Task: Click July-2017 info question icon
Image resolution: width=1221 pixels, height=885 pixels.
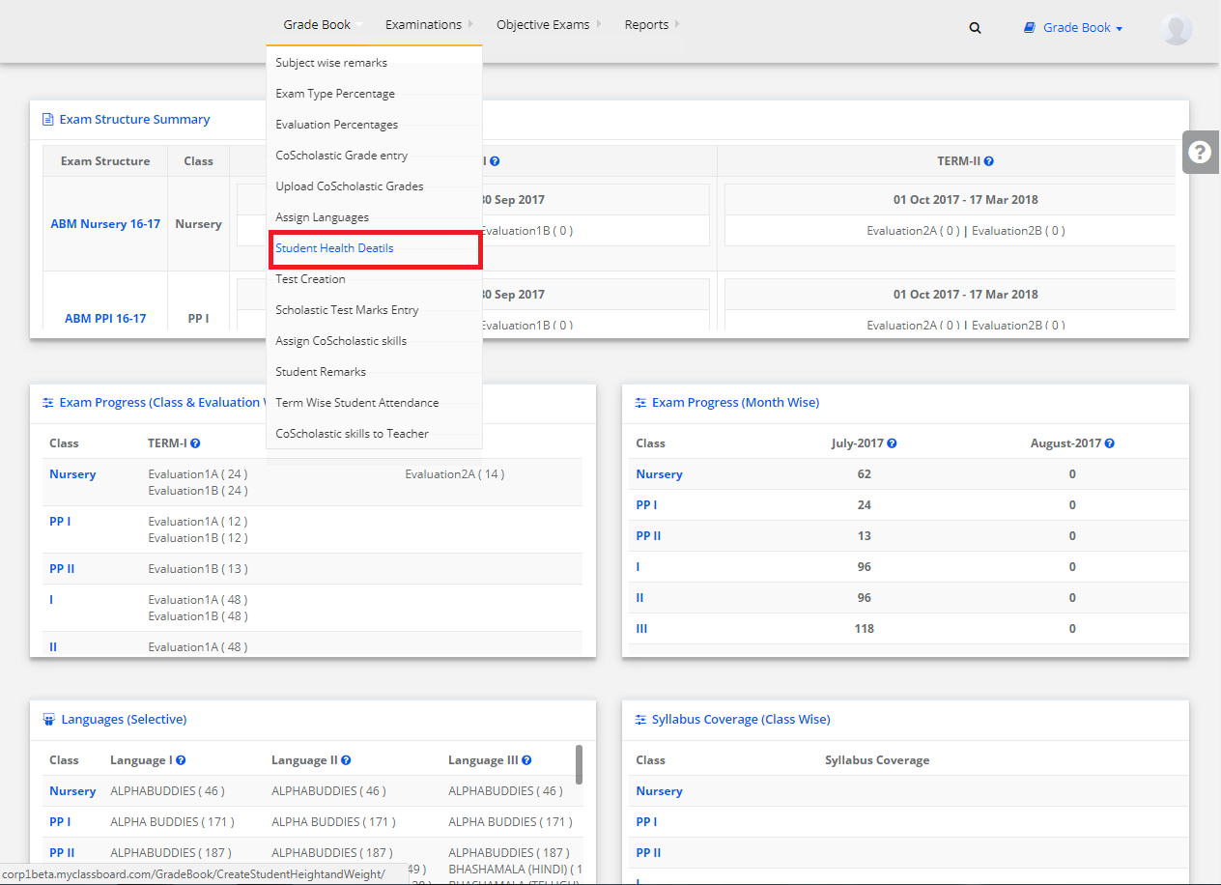Action: [x=892, y=443]
